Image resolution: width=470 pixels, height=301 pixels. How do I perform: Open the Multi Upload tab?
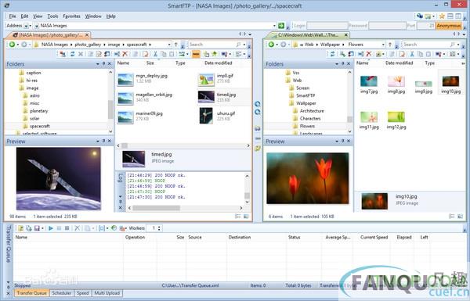pos(107,293)
